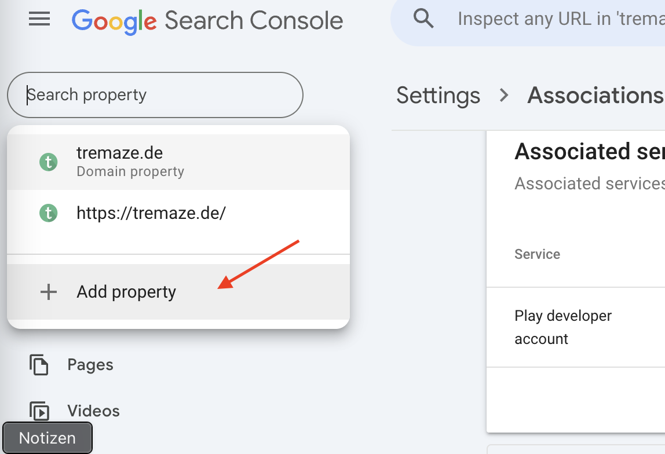The width and height of the screenshot is (665, 454).
Task: Click the Service column header
Action: coord(537,254)
